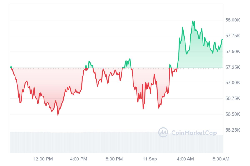
Task: Select the 57.50K price axis label
Action: point(232,52)
